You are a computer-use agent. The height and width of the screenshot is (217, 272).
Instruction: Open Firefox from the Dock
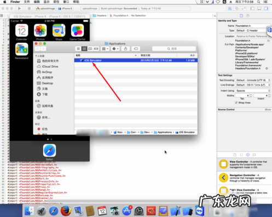(66, 211)
